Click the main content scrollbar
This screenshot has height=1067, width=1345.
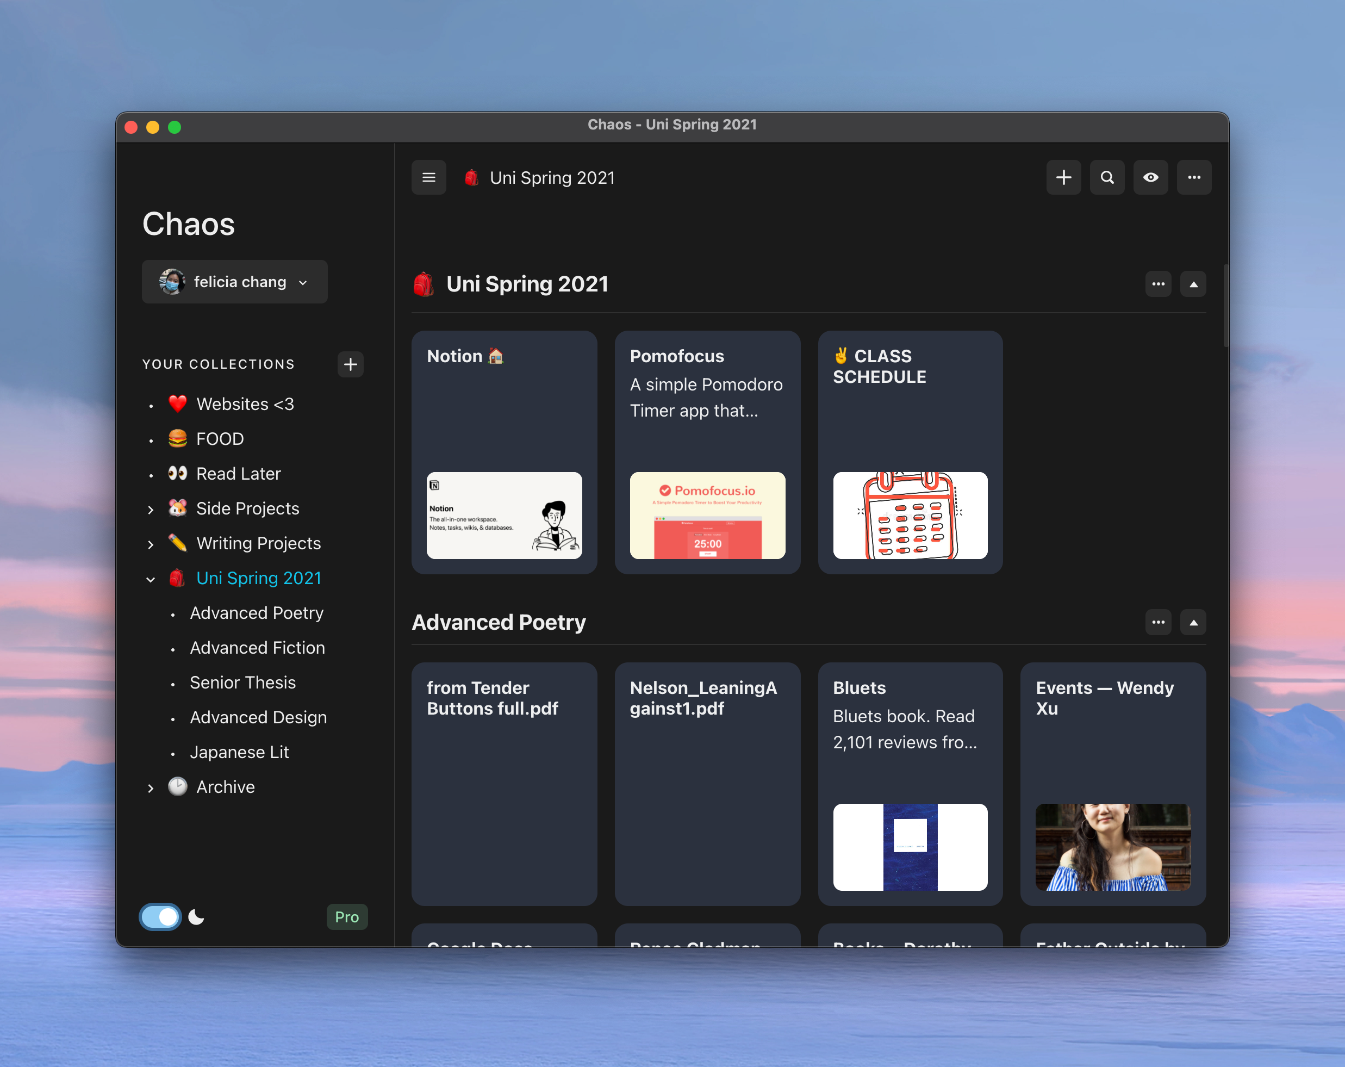click(1225, 306)
